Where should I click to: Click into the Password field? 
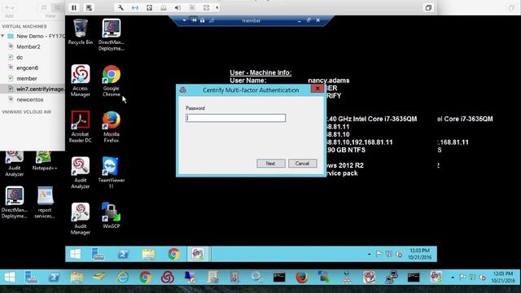[x=235, y=118]
